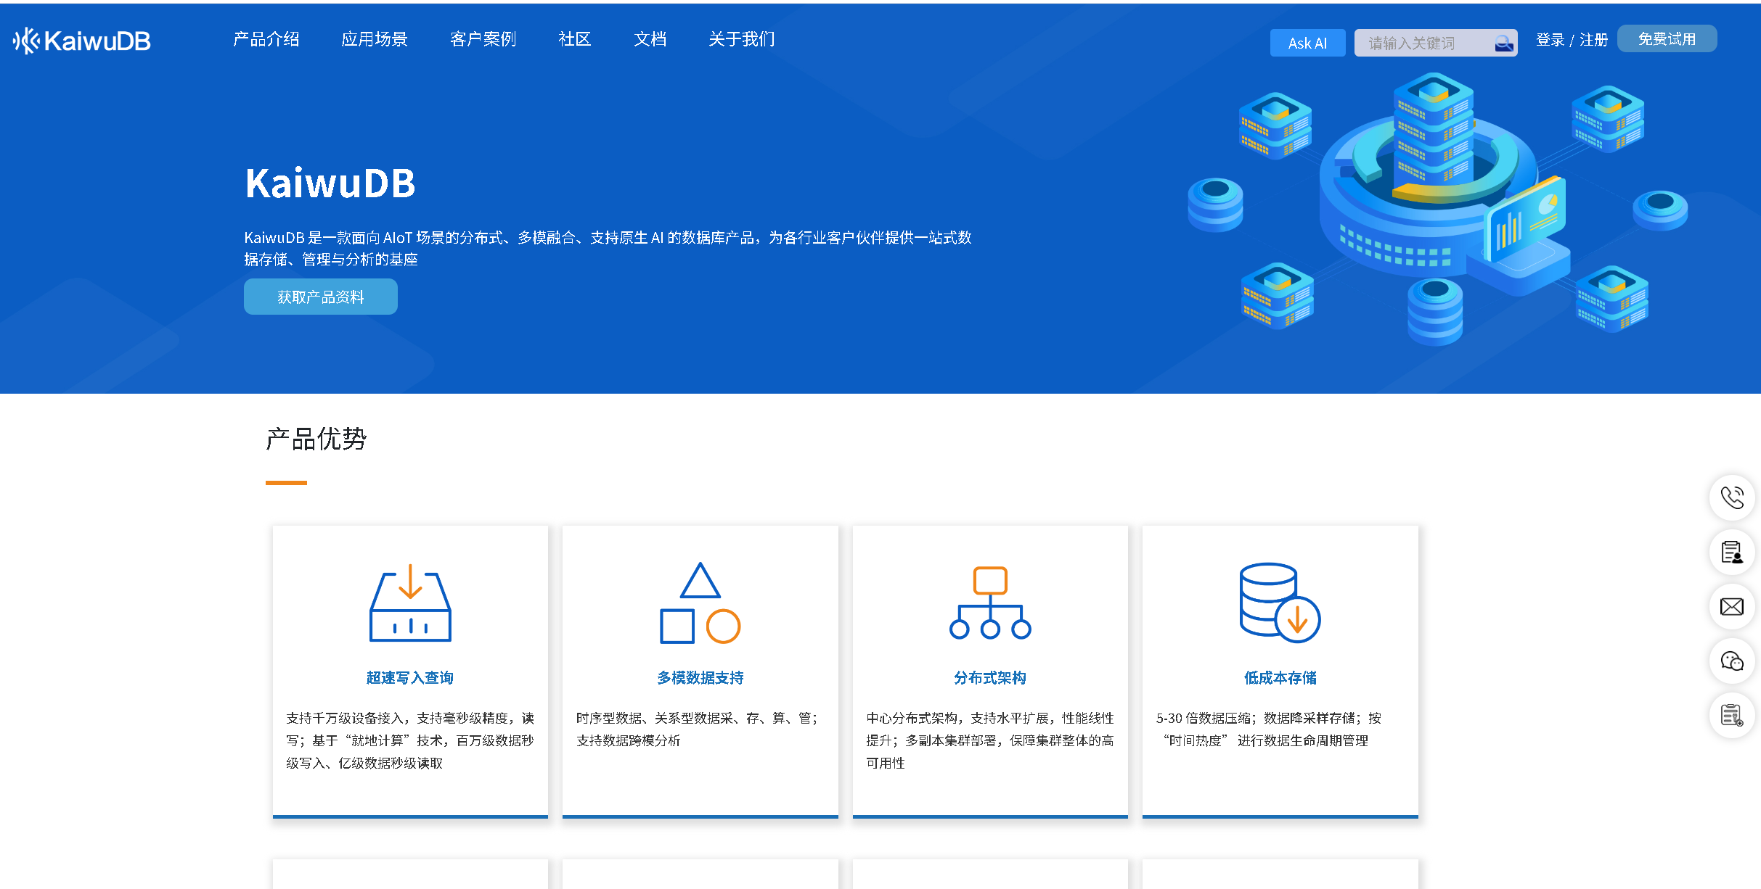Click the 超速写入查询 inbox icon
This screenshot has height=889, width=1761.
point(410,603)
